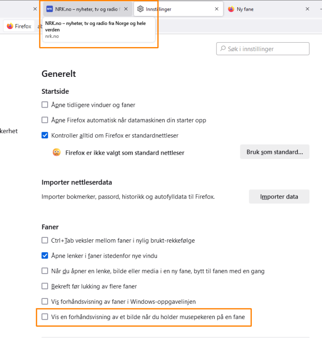
Task: Uncheck Åpne lenker i faner istedenfor nye vindu
Action: point(45,256)
